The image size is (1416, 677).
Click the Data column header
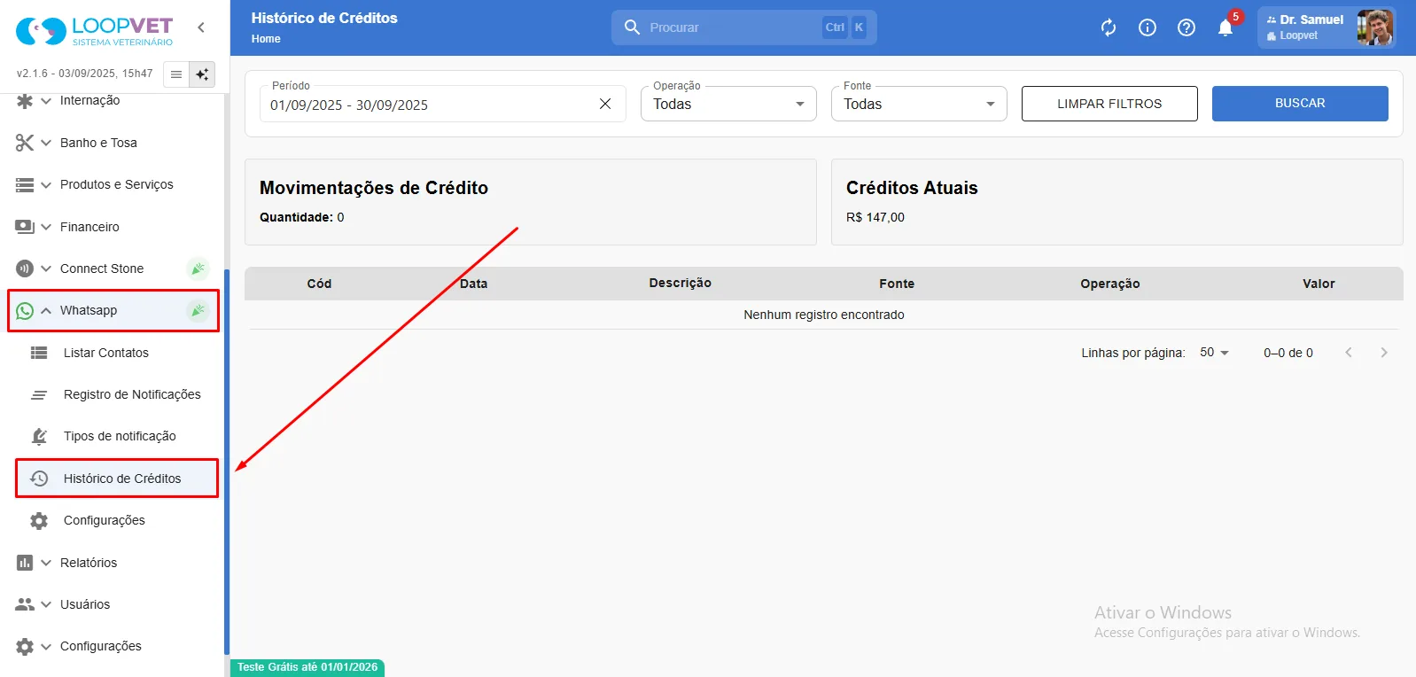474,284
